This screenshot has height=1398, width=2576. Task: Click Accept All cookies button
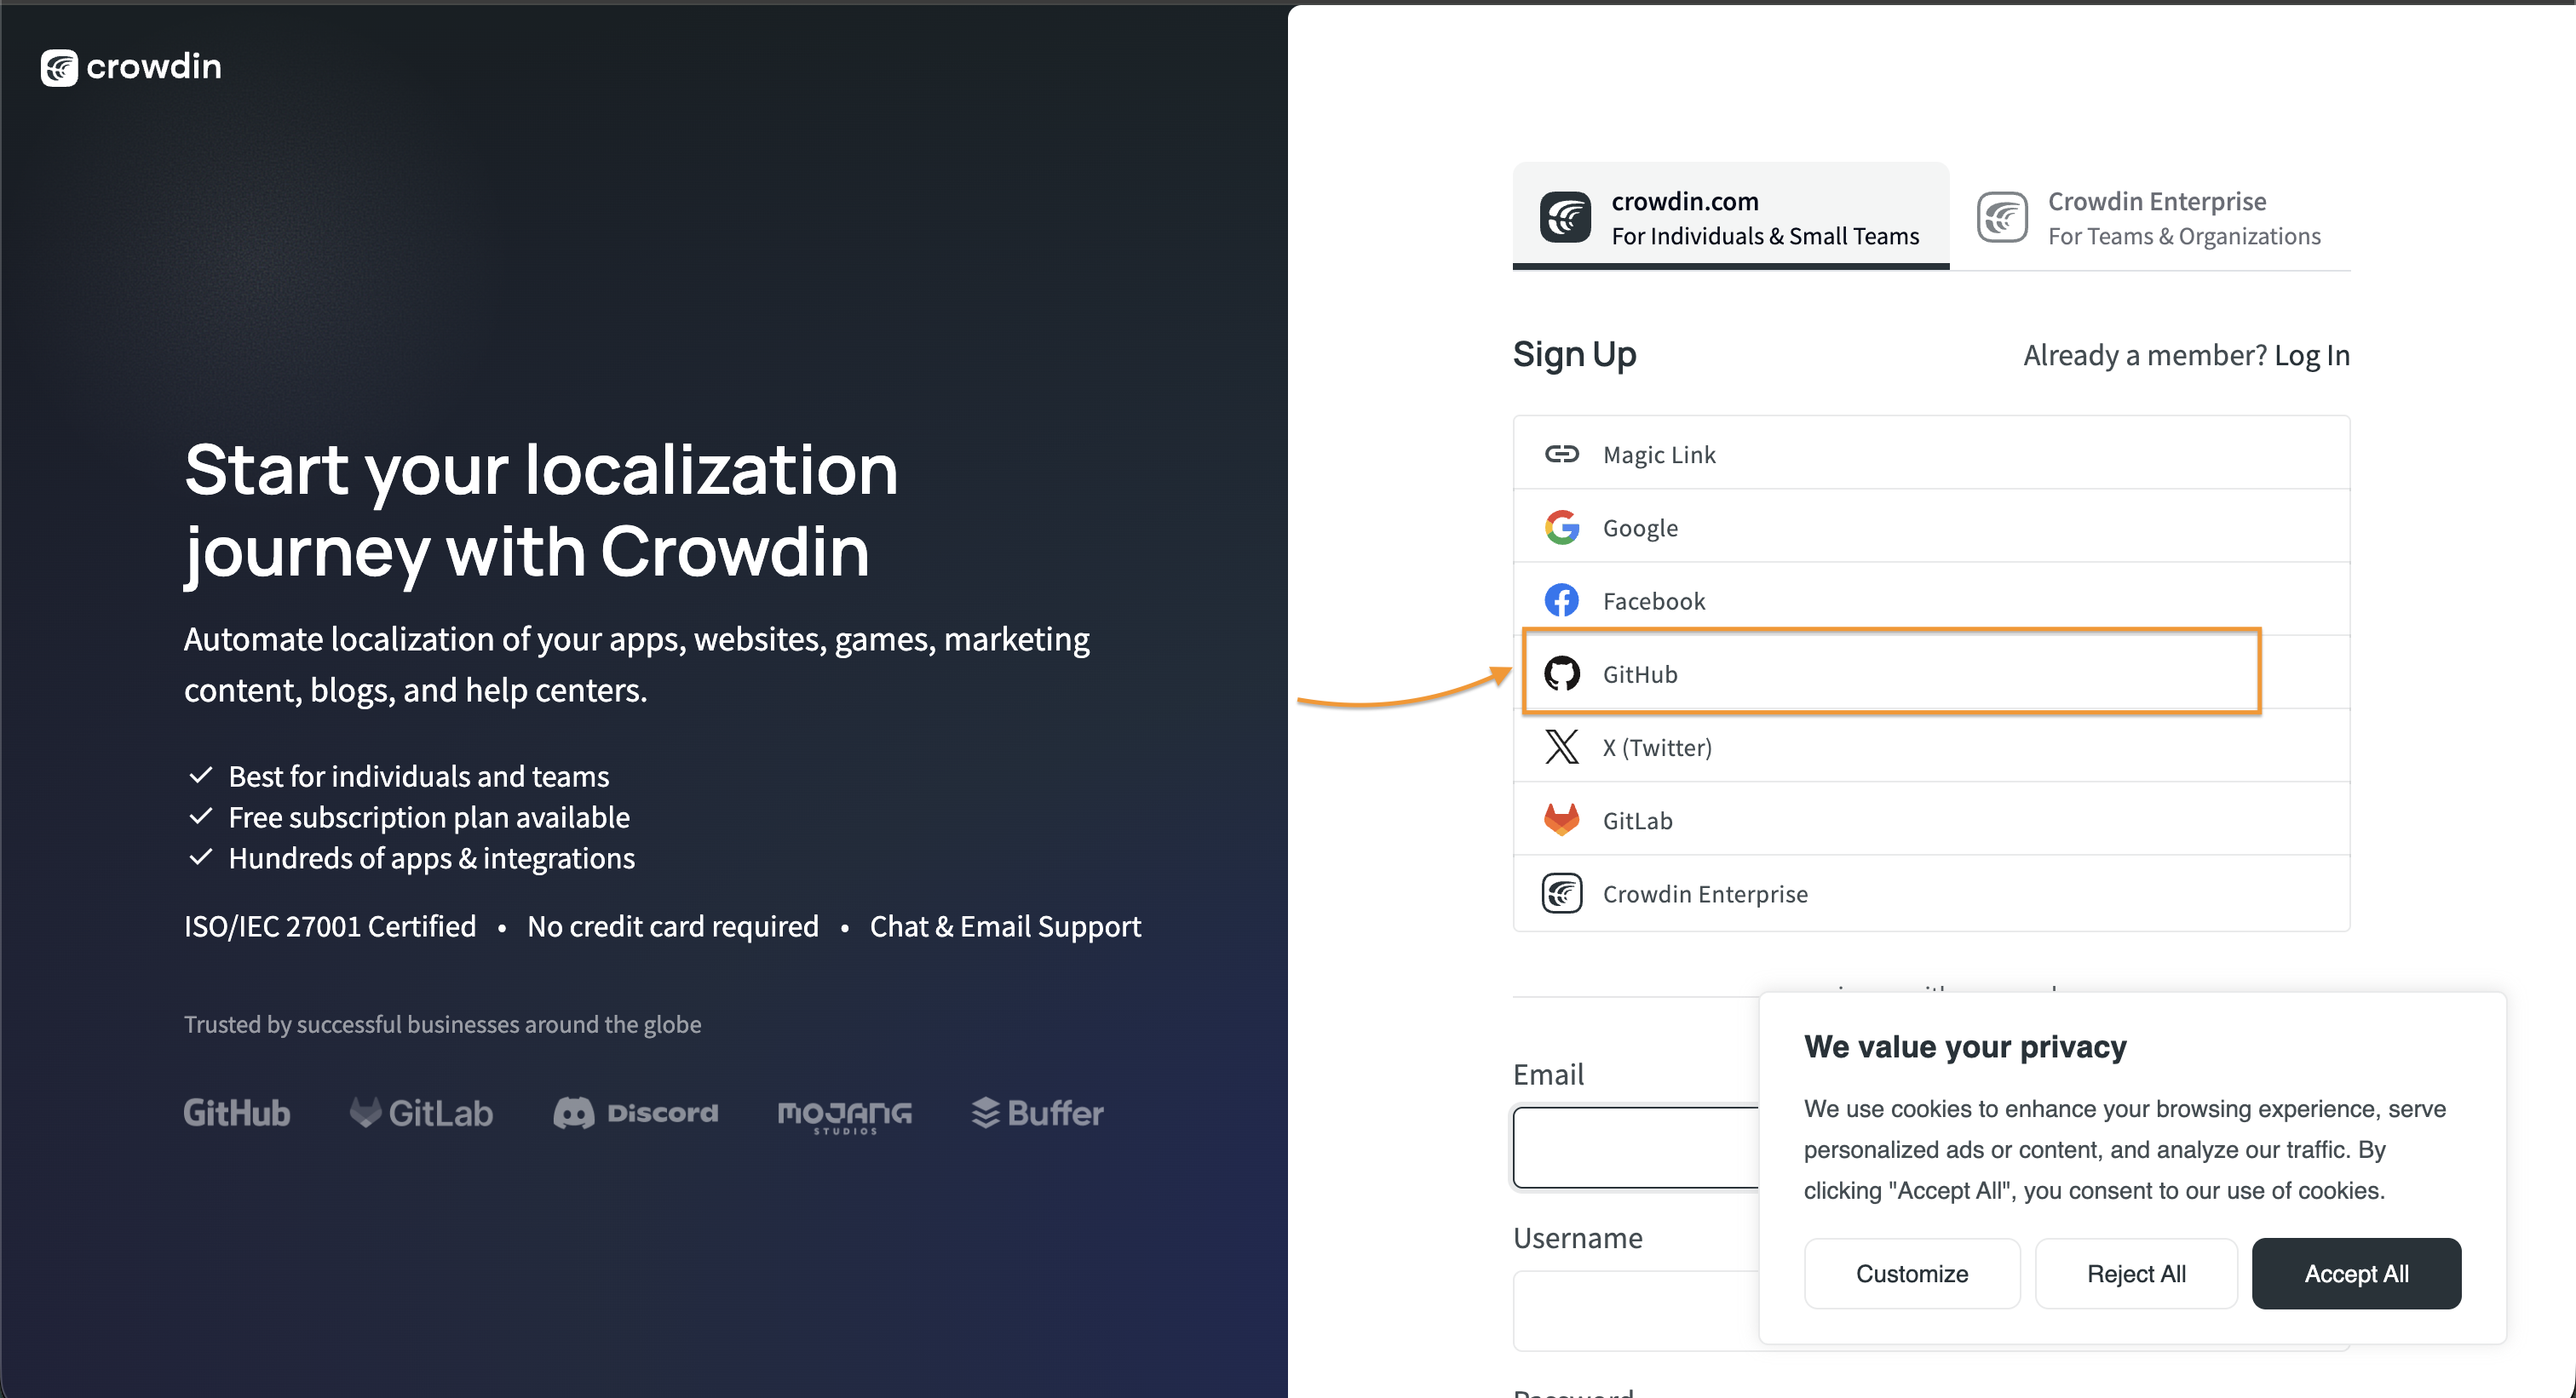2356,1273
